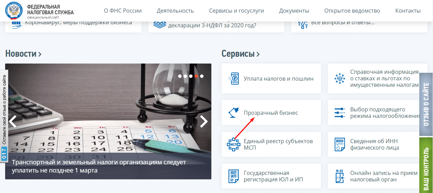Click the M-02 appointment booking icon
This screenshot has width=433, height=193.
pos(340,176)
